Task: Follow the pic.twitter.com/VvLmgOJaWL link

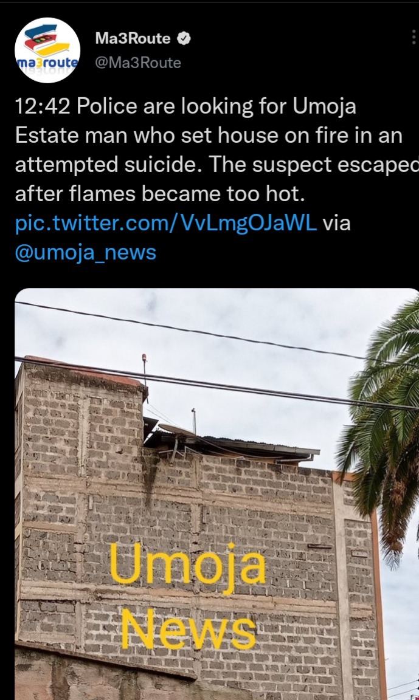Action: [166, 223]
